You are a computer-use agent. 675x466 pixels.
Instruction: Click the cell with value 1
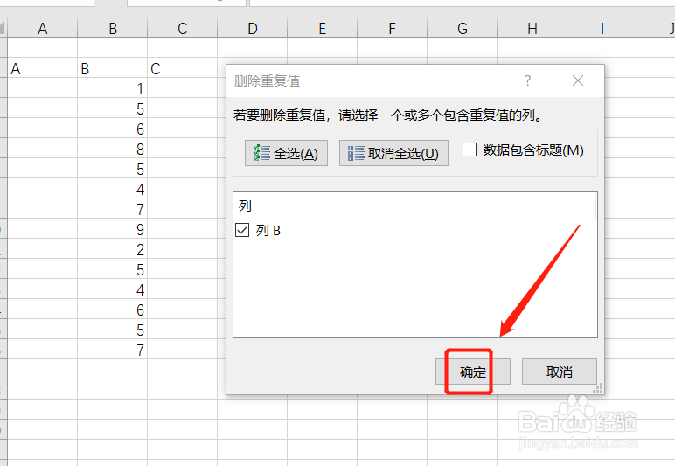pyautogui.click(x=113, y=88)
